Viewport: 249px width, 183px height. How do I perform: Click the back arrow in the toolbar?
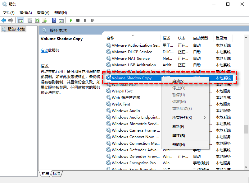[4, 20]
